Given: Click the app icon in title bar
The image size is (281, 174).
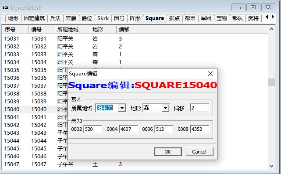Looking at the screenshot, I should tap(6, 7).
